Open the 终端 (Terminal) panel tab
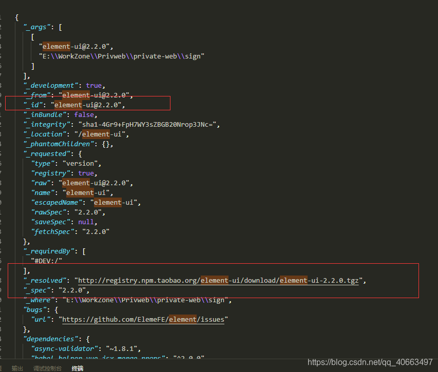The height and width of the screenshot is (372, 438). click(x=78, y=368)
